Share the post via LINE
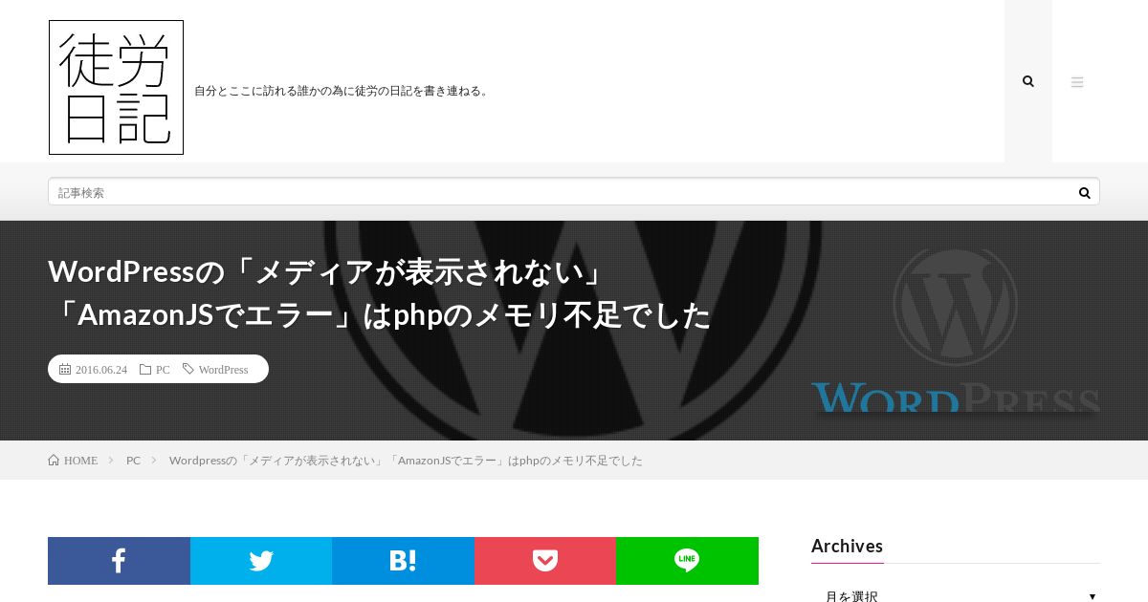Screen dimensions: 1148x602 click(687, 561)
